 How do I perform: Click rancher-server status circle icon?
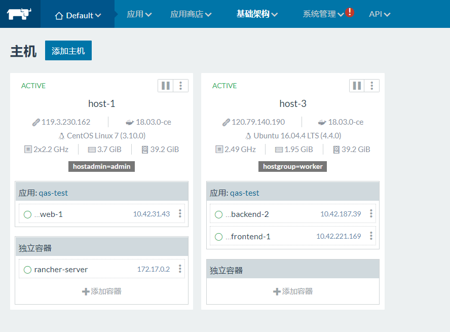27,270
